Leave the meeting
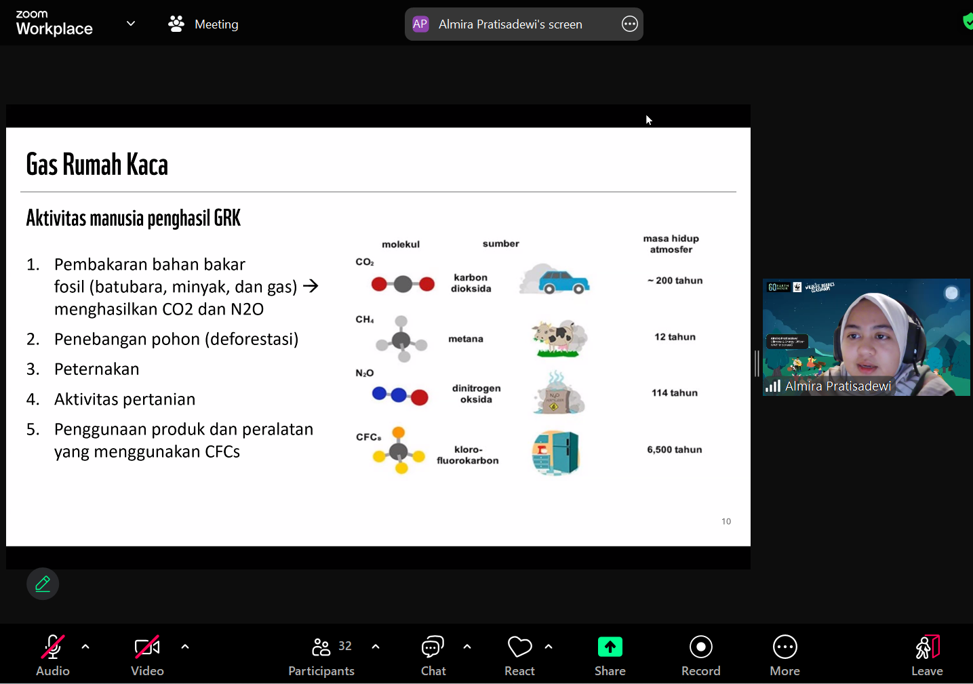Viewport: 973px width, 684px height. coord(927,655)
